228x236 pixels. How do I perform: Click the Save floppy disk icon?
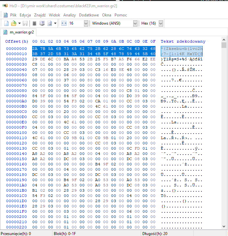pyautogui.click(x=25, y=23)
